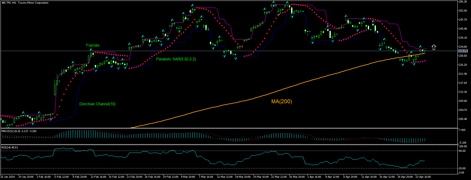Select the Fractals indicator label
Viewport: 471px width, 180px height.
tap(93, 45)
